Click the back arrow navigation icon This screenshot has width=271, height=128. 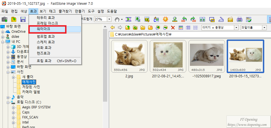coord(113,27)
